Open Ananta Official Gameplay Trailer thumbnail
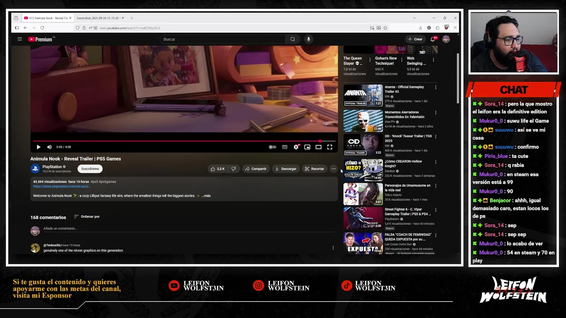The height and width of the screenshot is (318, 566). tap(363, 95)
